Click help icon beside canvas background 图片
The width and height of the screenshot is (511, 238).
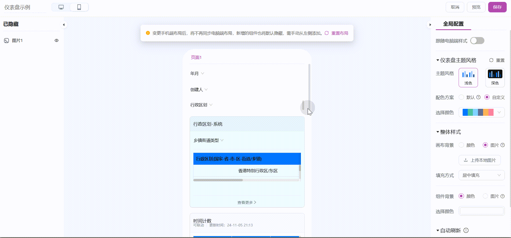pyautogui.click(x=503, y=145)
